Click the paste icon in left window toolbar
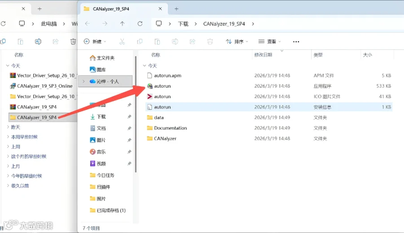The height and width of the screenshot is (233, 404). point(20,41)
